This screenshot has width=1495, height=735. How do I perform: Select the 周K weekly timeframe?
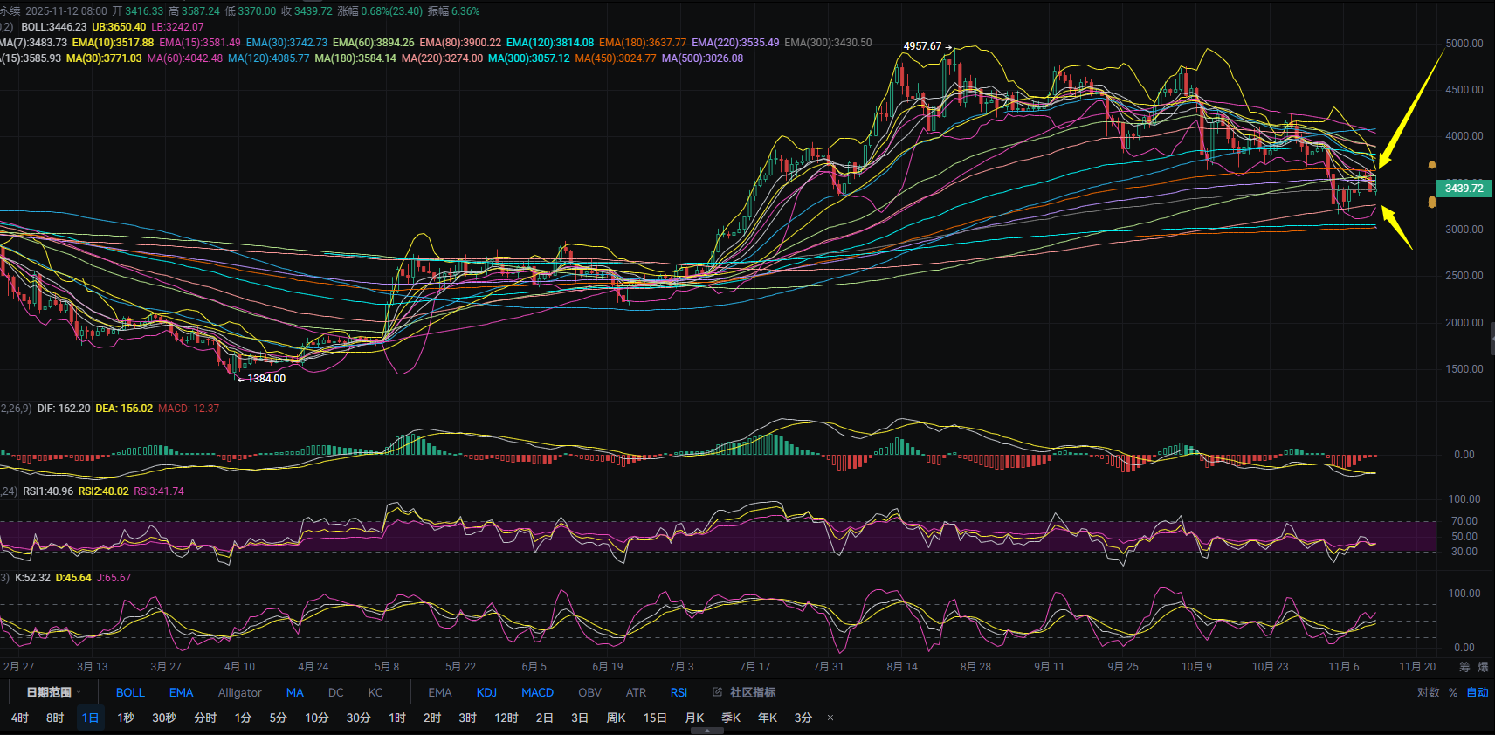(616, 718)
